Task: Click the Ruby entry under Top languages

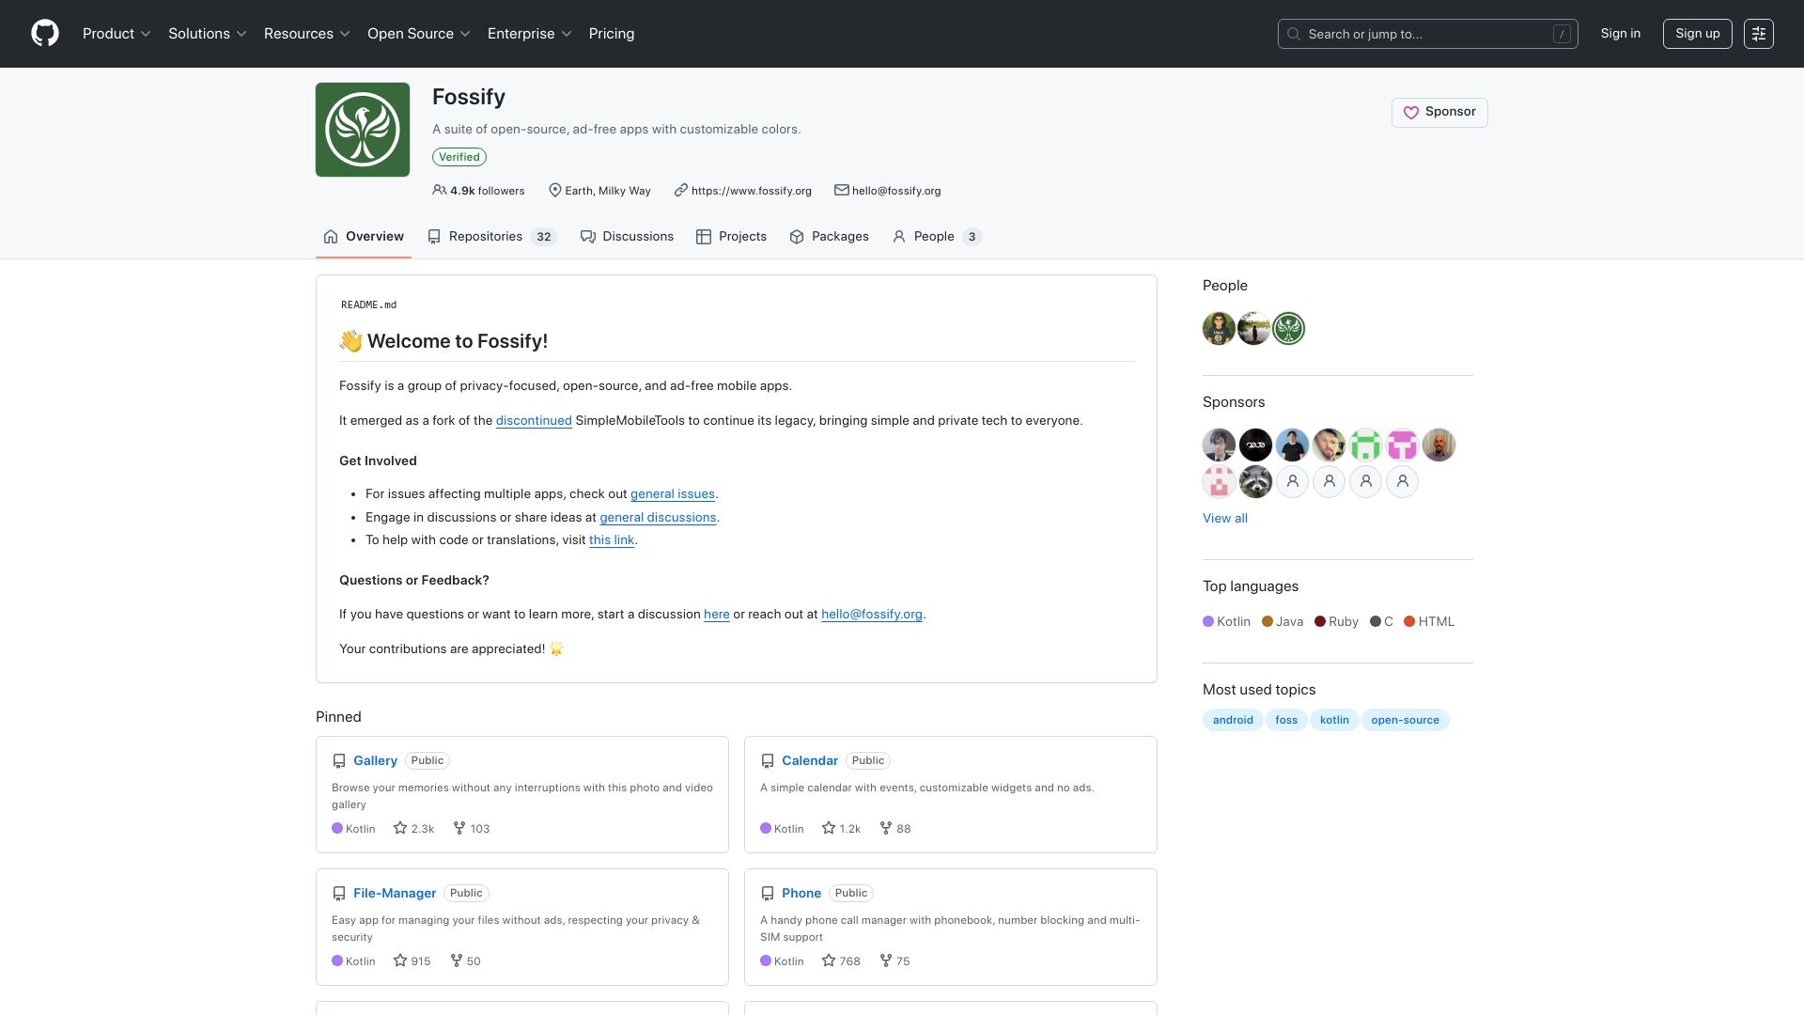Action: tap(1336, 622)
